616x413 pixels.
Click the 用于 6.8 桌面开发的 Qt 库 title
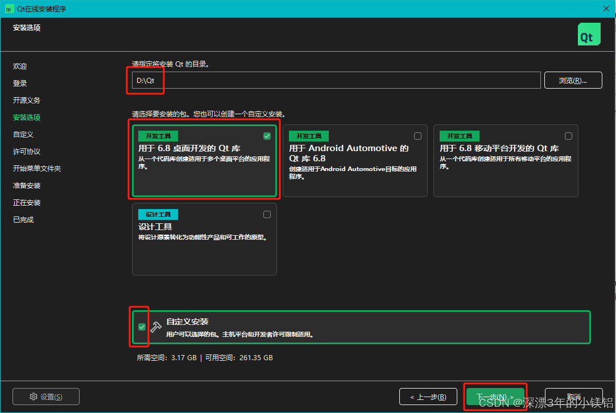[189, 148]
